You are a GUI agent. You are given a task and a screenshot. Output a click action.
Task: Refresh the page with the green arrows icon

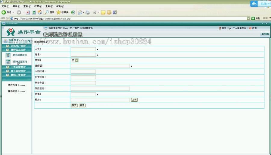click(x=34, y=12)
